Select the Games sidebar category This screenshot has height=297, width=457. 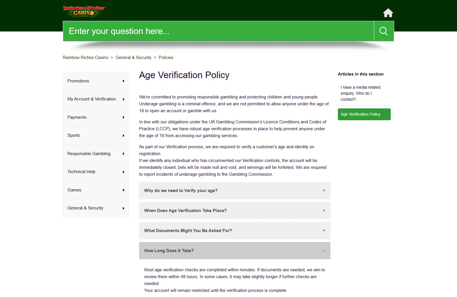coord(96,190)
